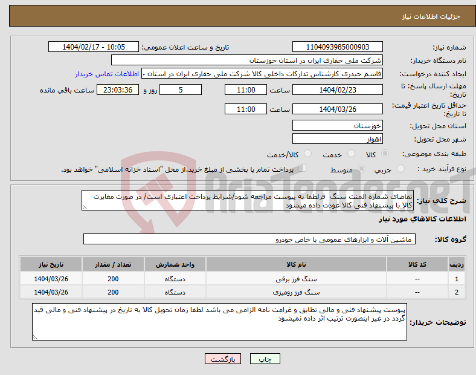
Task: Click unit دستگاه in سنگ فرز برقی row
Action: coord(175,279)
